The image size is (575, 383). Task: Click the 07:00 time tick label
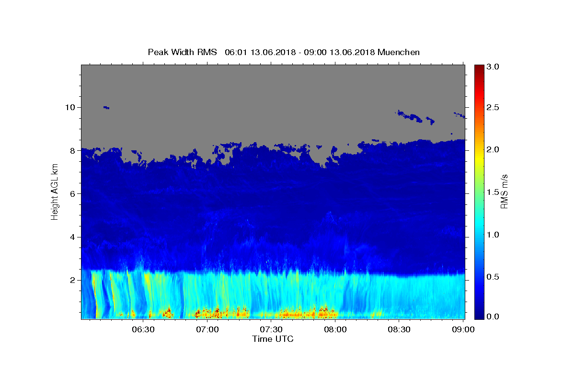tap(207, 329)
